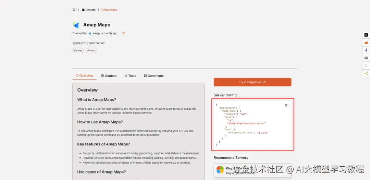The height and width of the screenshot is (180, 370).
Task: Share page on X (Twitter)
Action: click(x=366, y=35)
